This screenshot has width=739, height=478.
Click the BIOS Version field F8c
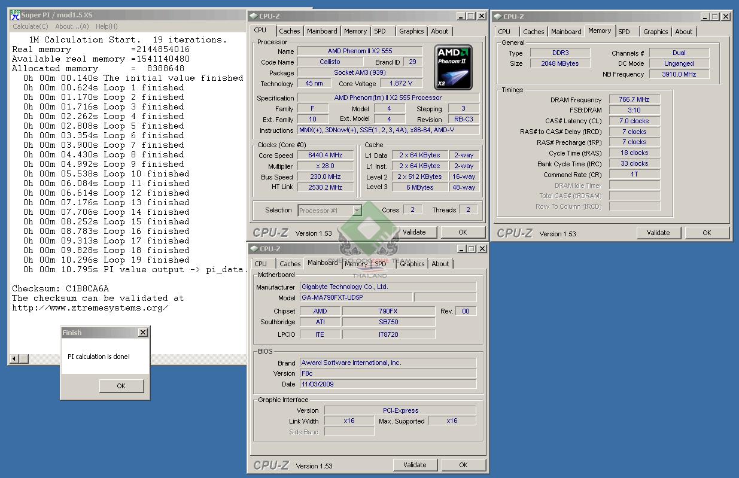click(388, 373)
